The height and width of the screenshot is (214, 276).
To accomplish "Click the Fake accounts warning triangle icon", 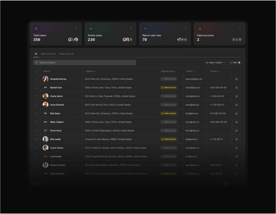I will point(200,28).
